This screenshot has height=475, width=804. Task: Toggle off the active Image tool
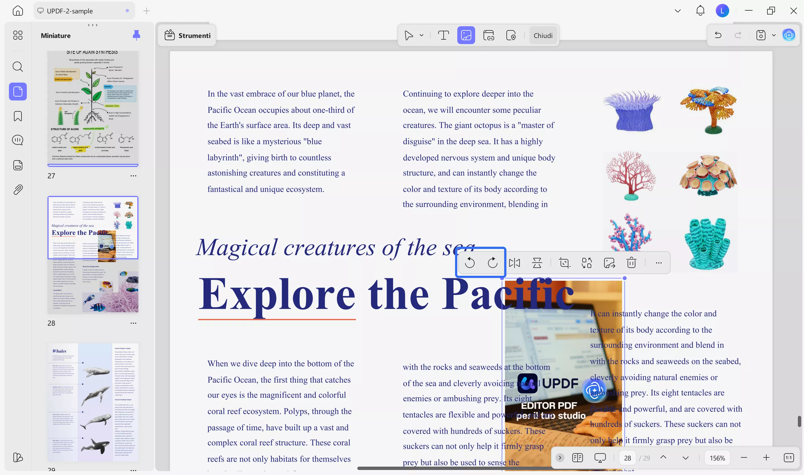[466, 35]
